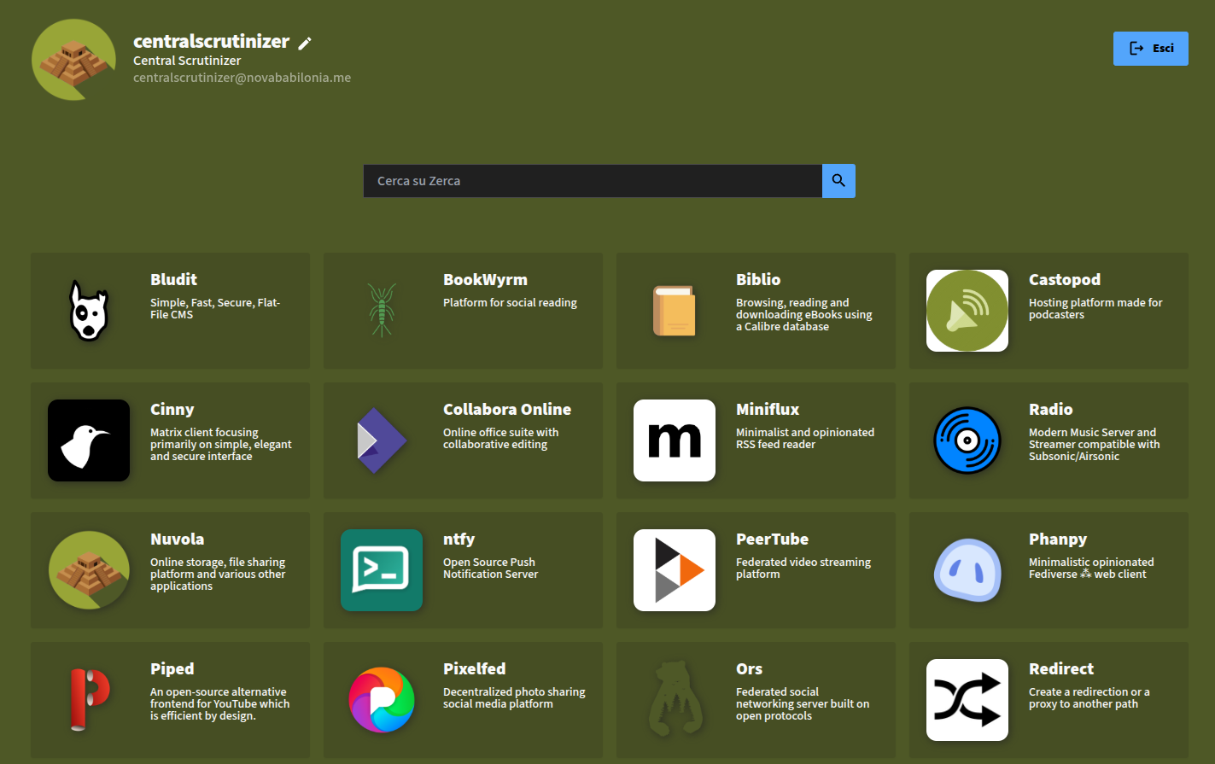The width and height of the screenshot is (1215, 764).
Task: Open the ntfy terminal icon
Action: [x=382, y=570]
